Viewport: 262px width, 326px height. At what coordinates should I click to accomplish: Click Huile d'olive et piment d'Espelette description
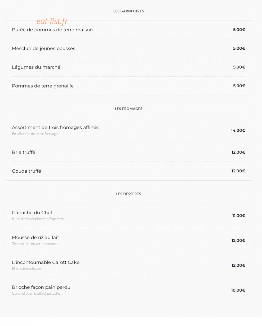38,219
